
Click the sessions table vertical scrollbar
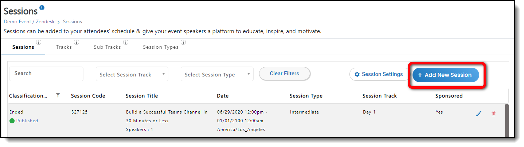(x=507, y=120)
